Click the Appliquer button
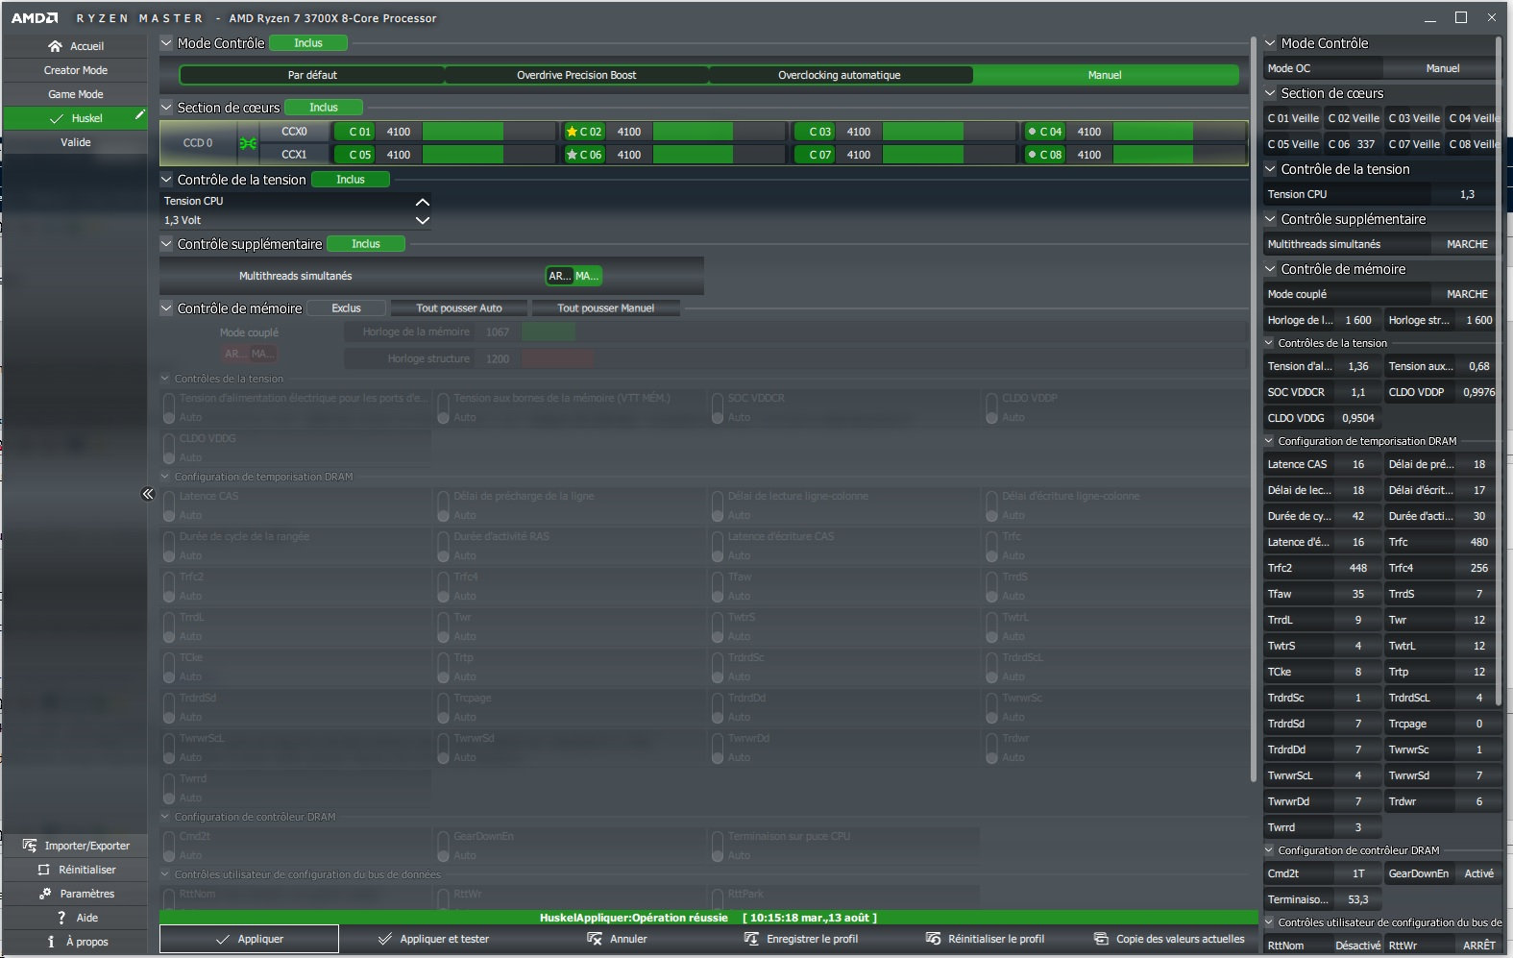Screen dimensions: 1513x958 click(x=250, y=939)
